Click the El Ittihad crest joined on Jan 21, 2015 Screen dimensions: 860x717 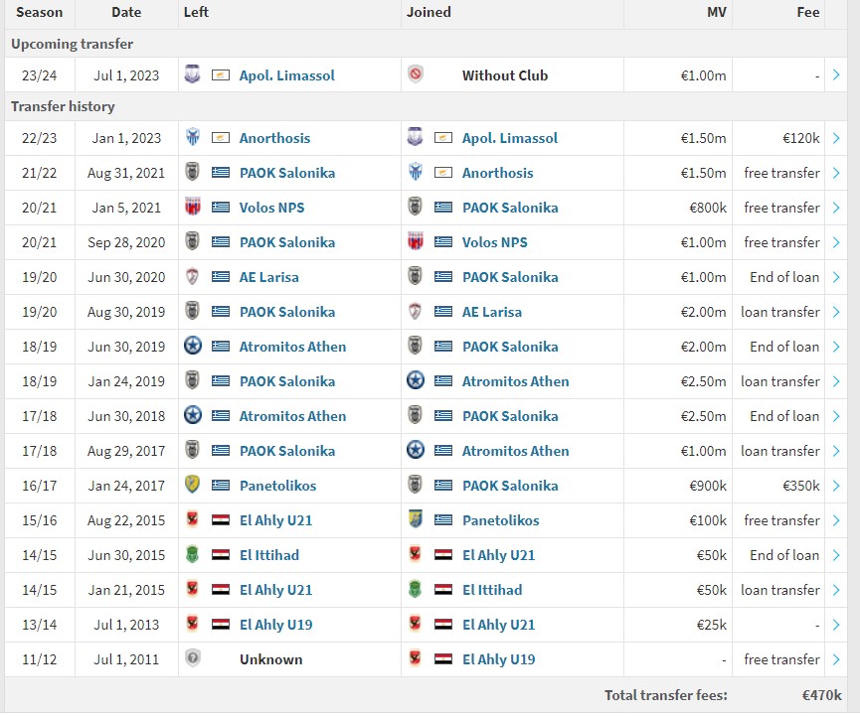click(416, 589)
